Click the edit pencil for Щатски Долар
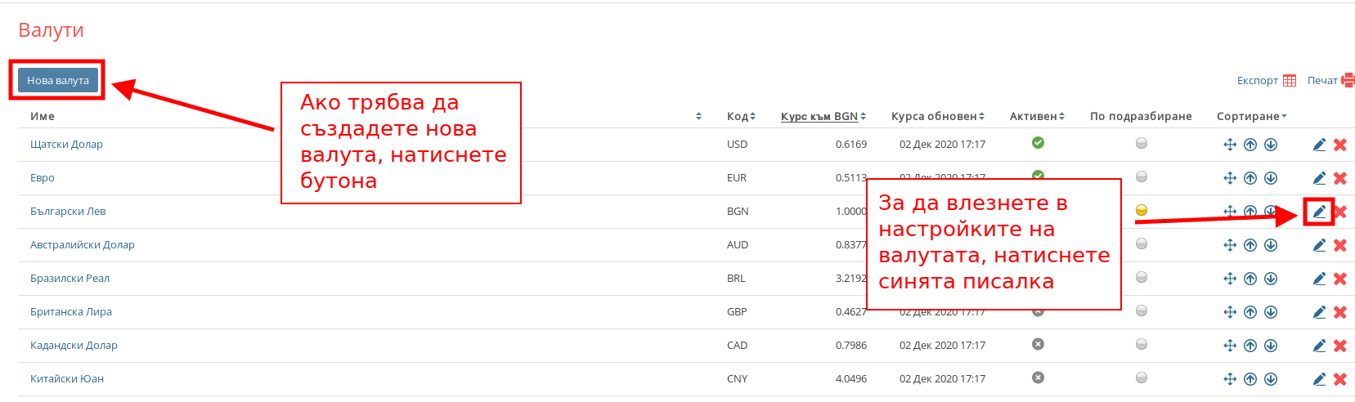 1319,145
